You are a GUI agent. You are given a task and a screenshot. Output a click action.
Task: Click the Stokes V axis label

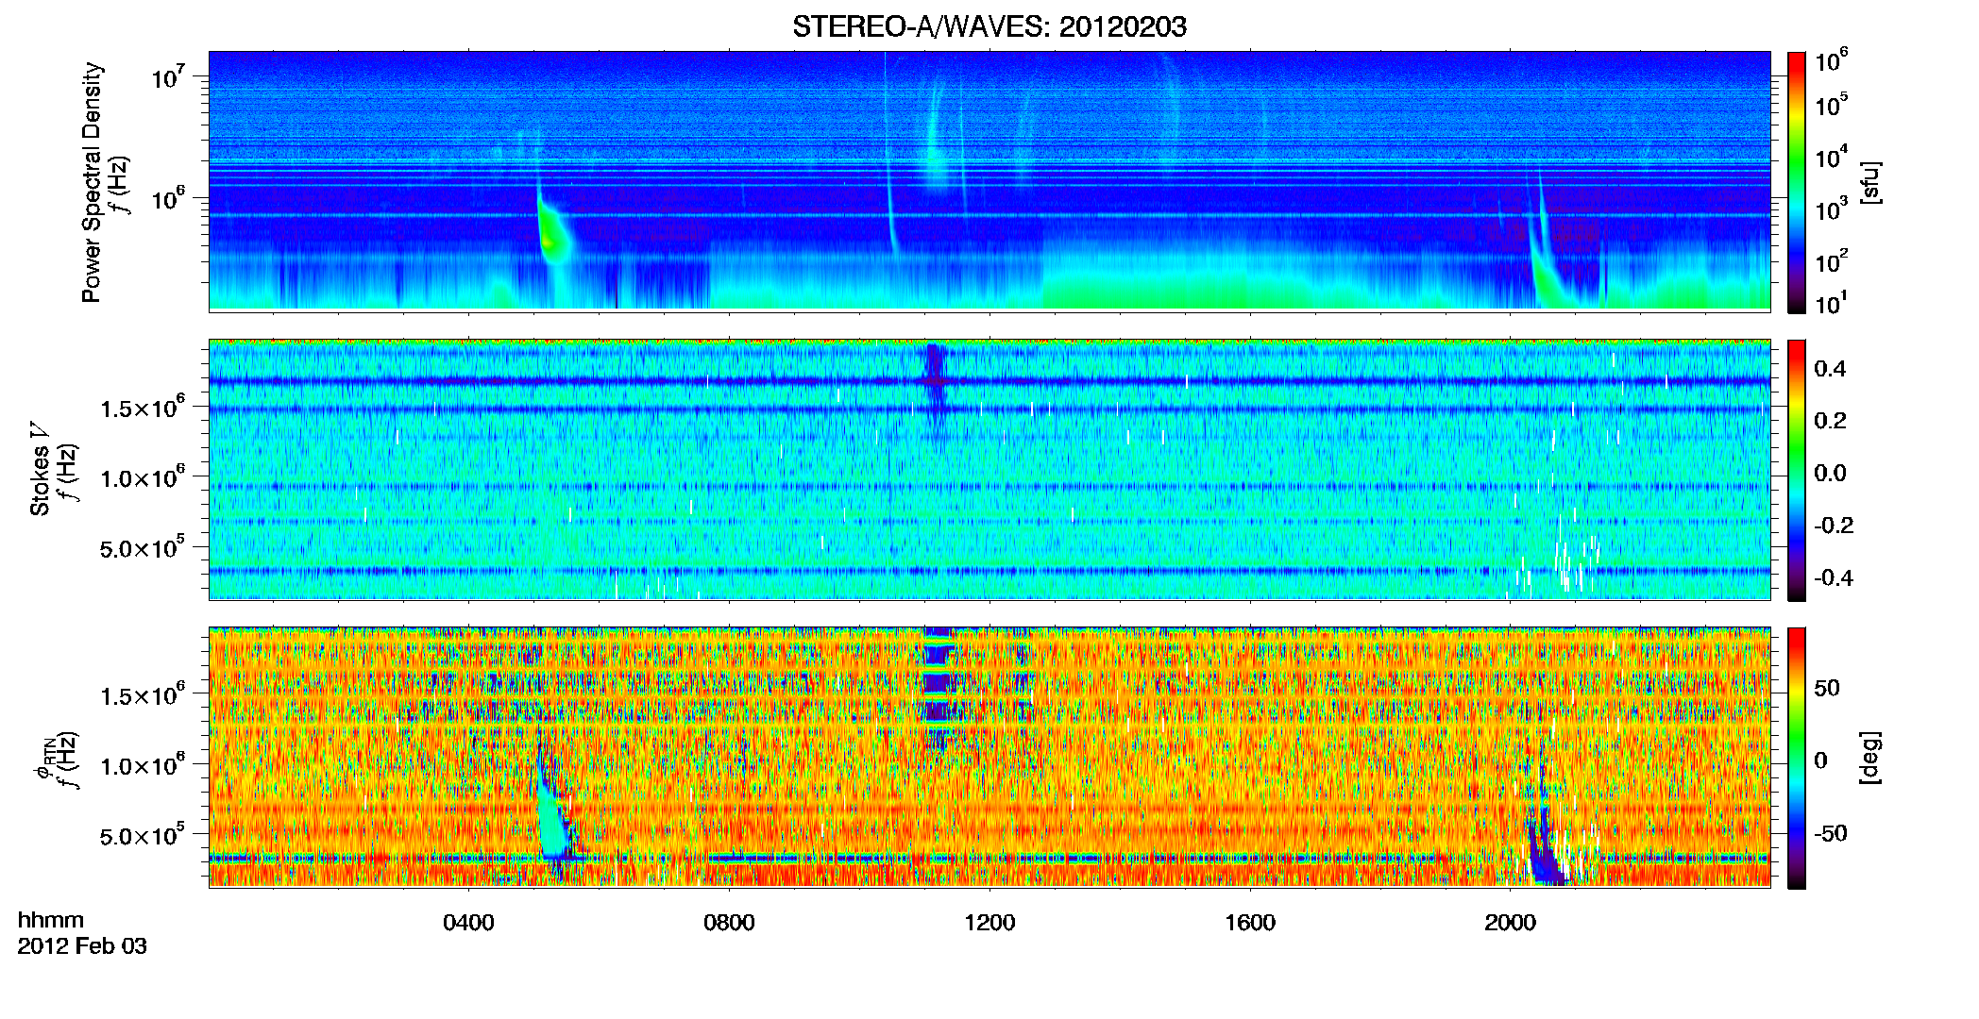point(41,469)
